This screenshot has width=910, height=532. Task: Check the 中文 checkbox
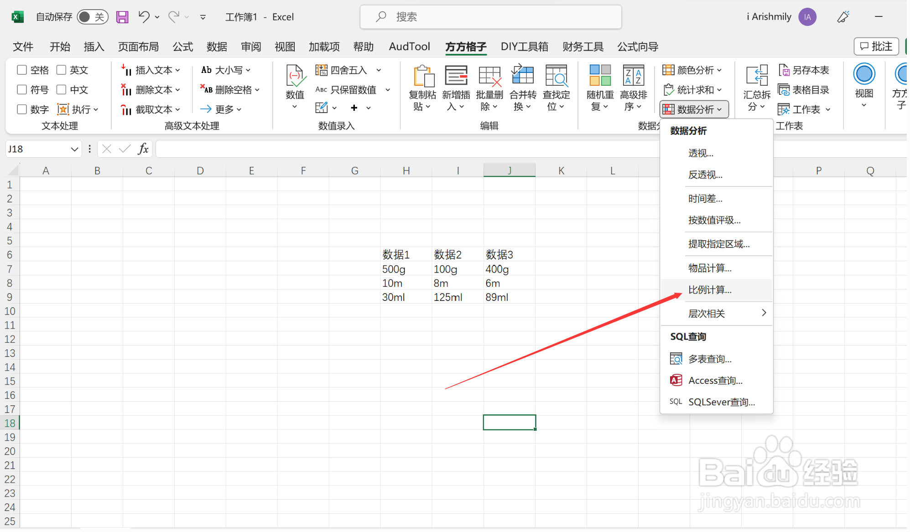pyautogui.click(x=61, y=89)
